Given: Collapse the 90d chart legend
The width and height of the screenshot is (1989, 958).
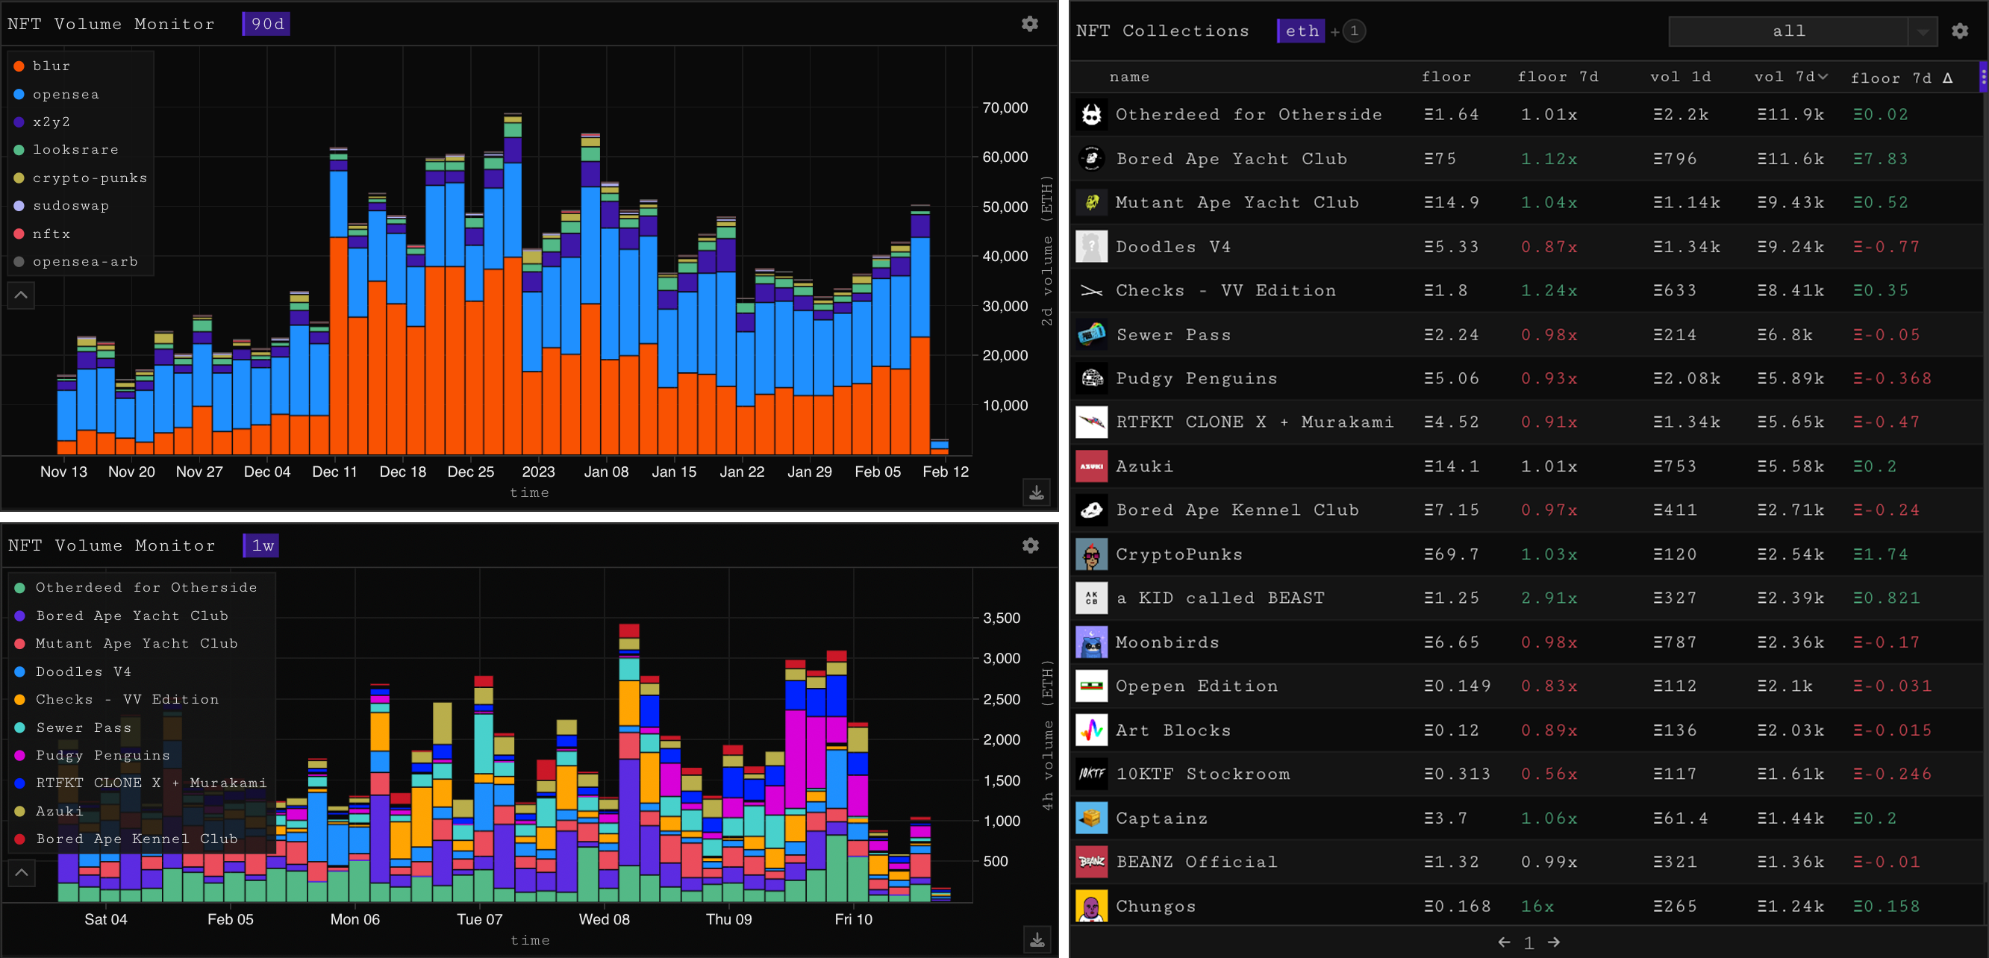Looking at the screenshot, I should click(x=21, y=295).
